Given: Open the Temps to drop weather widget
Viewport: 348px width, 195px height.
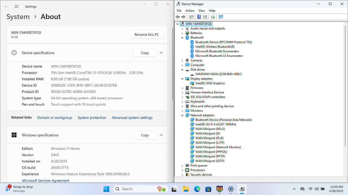Looking at the screenshot, I should coord(19,189).
